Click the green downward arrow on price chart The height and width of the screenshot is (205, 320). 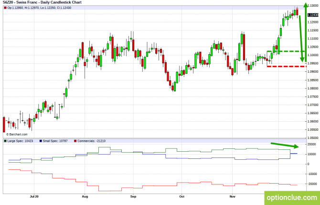[x=300, y=38]
